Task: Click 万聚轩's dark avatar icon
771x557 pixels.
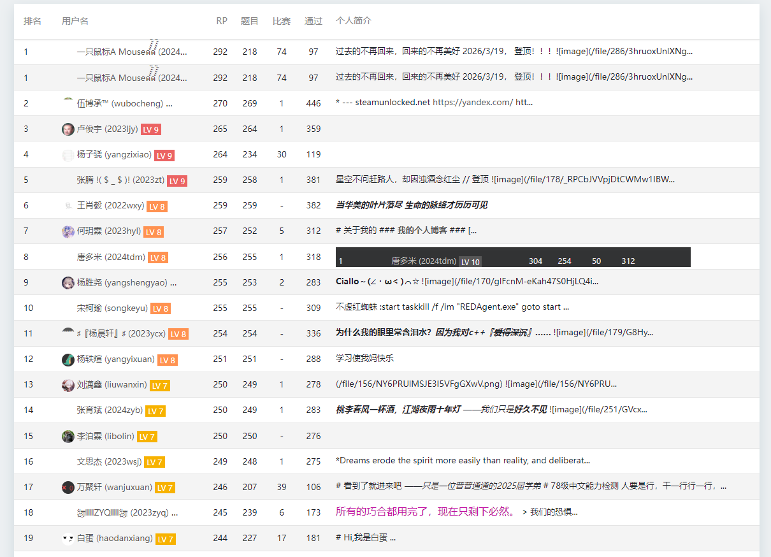Action: (x=68, y=488)
